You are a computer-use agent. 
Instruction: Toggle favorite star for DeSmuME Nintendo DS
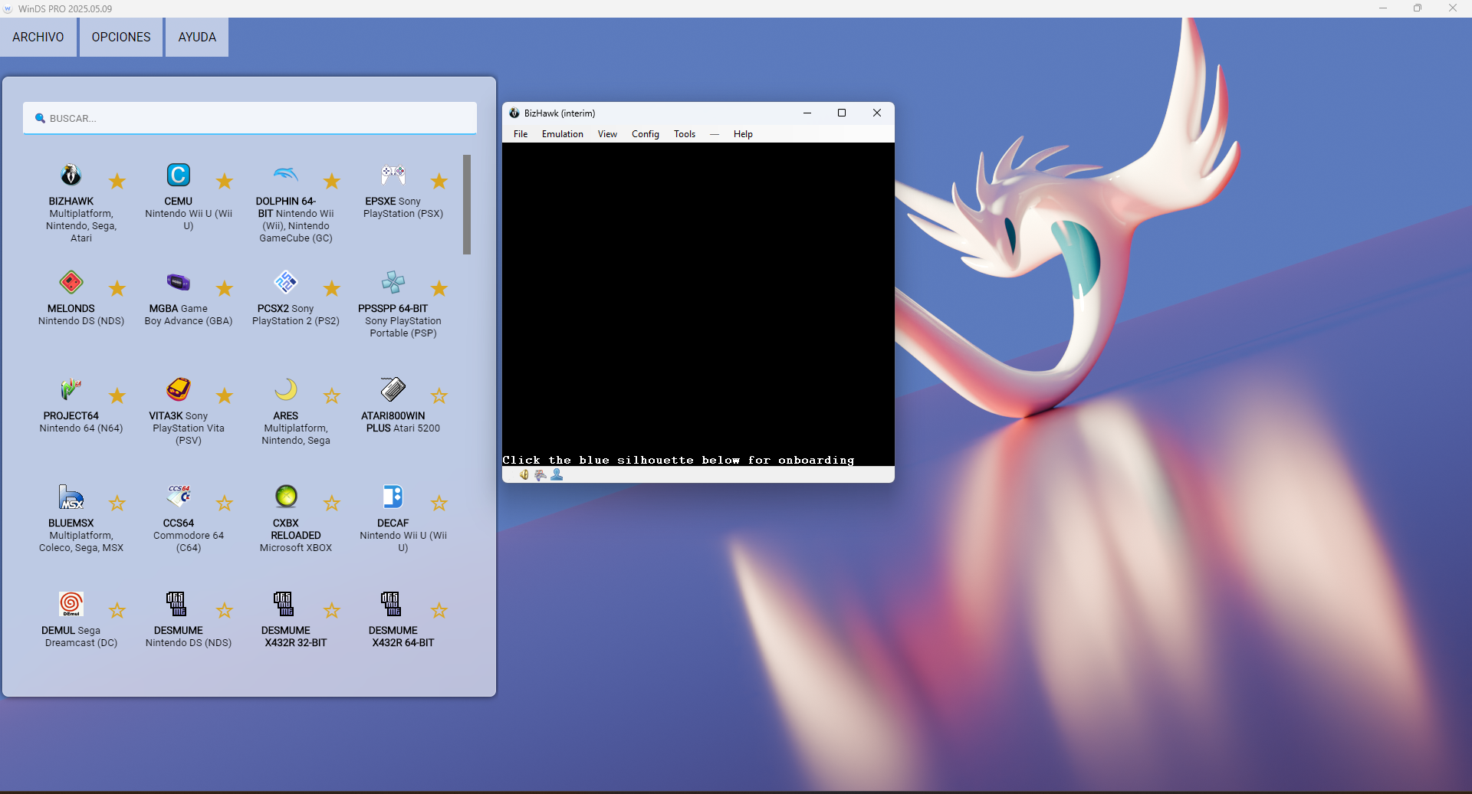225,610
